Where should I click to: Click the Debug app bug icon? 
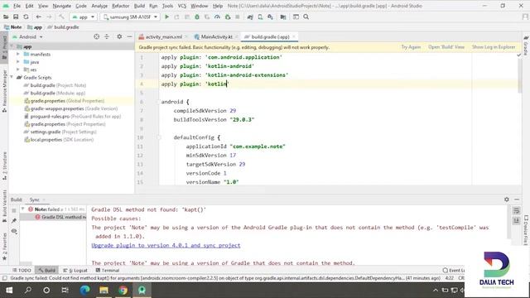pyautogui.click(x=197, y=17)
